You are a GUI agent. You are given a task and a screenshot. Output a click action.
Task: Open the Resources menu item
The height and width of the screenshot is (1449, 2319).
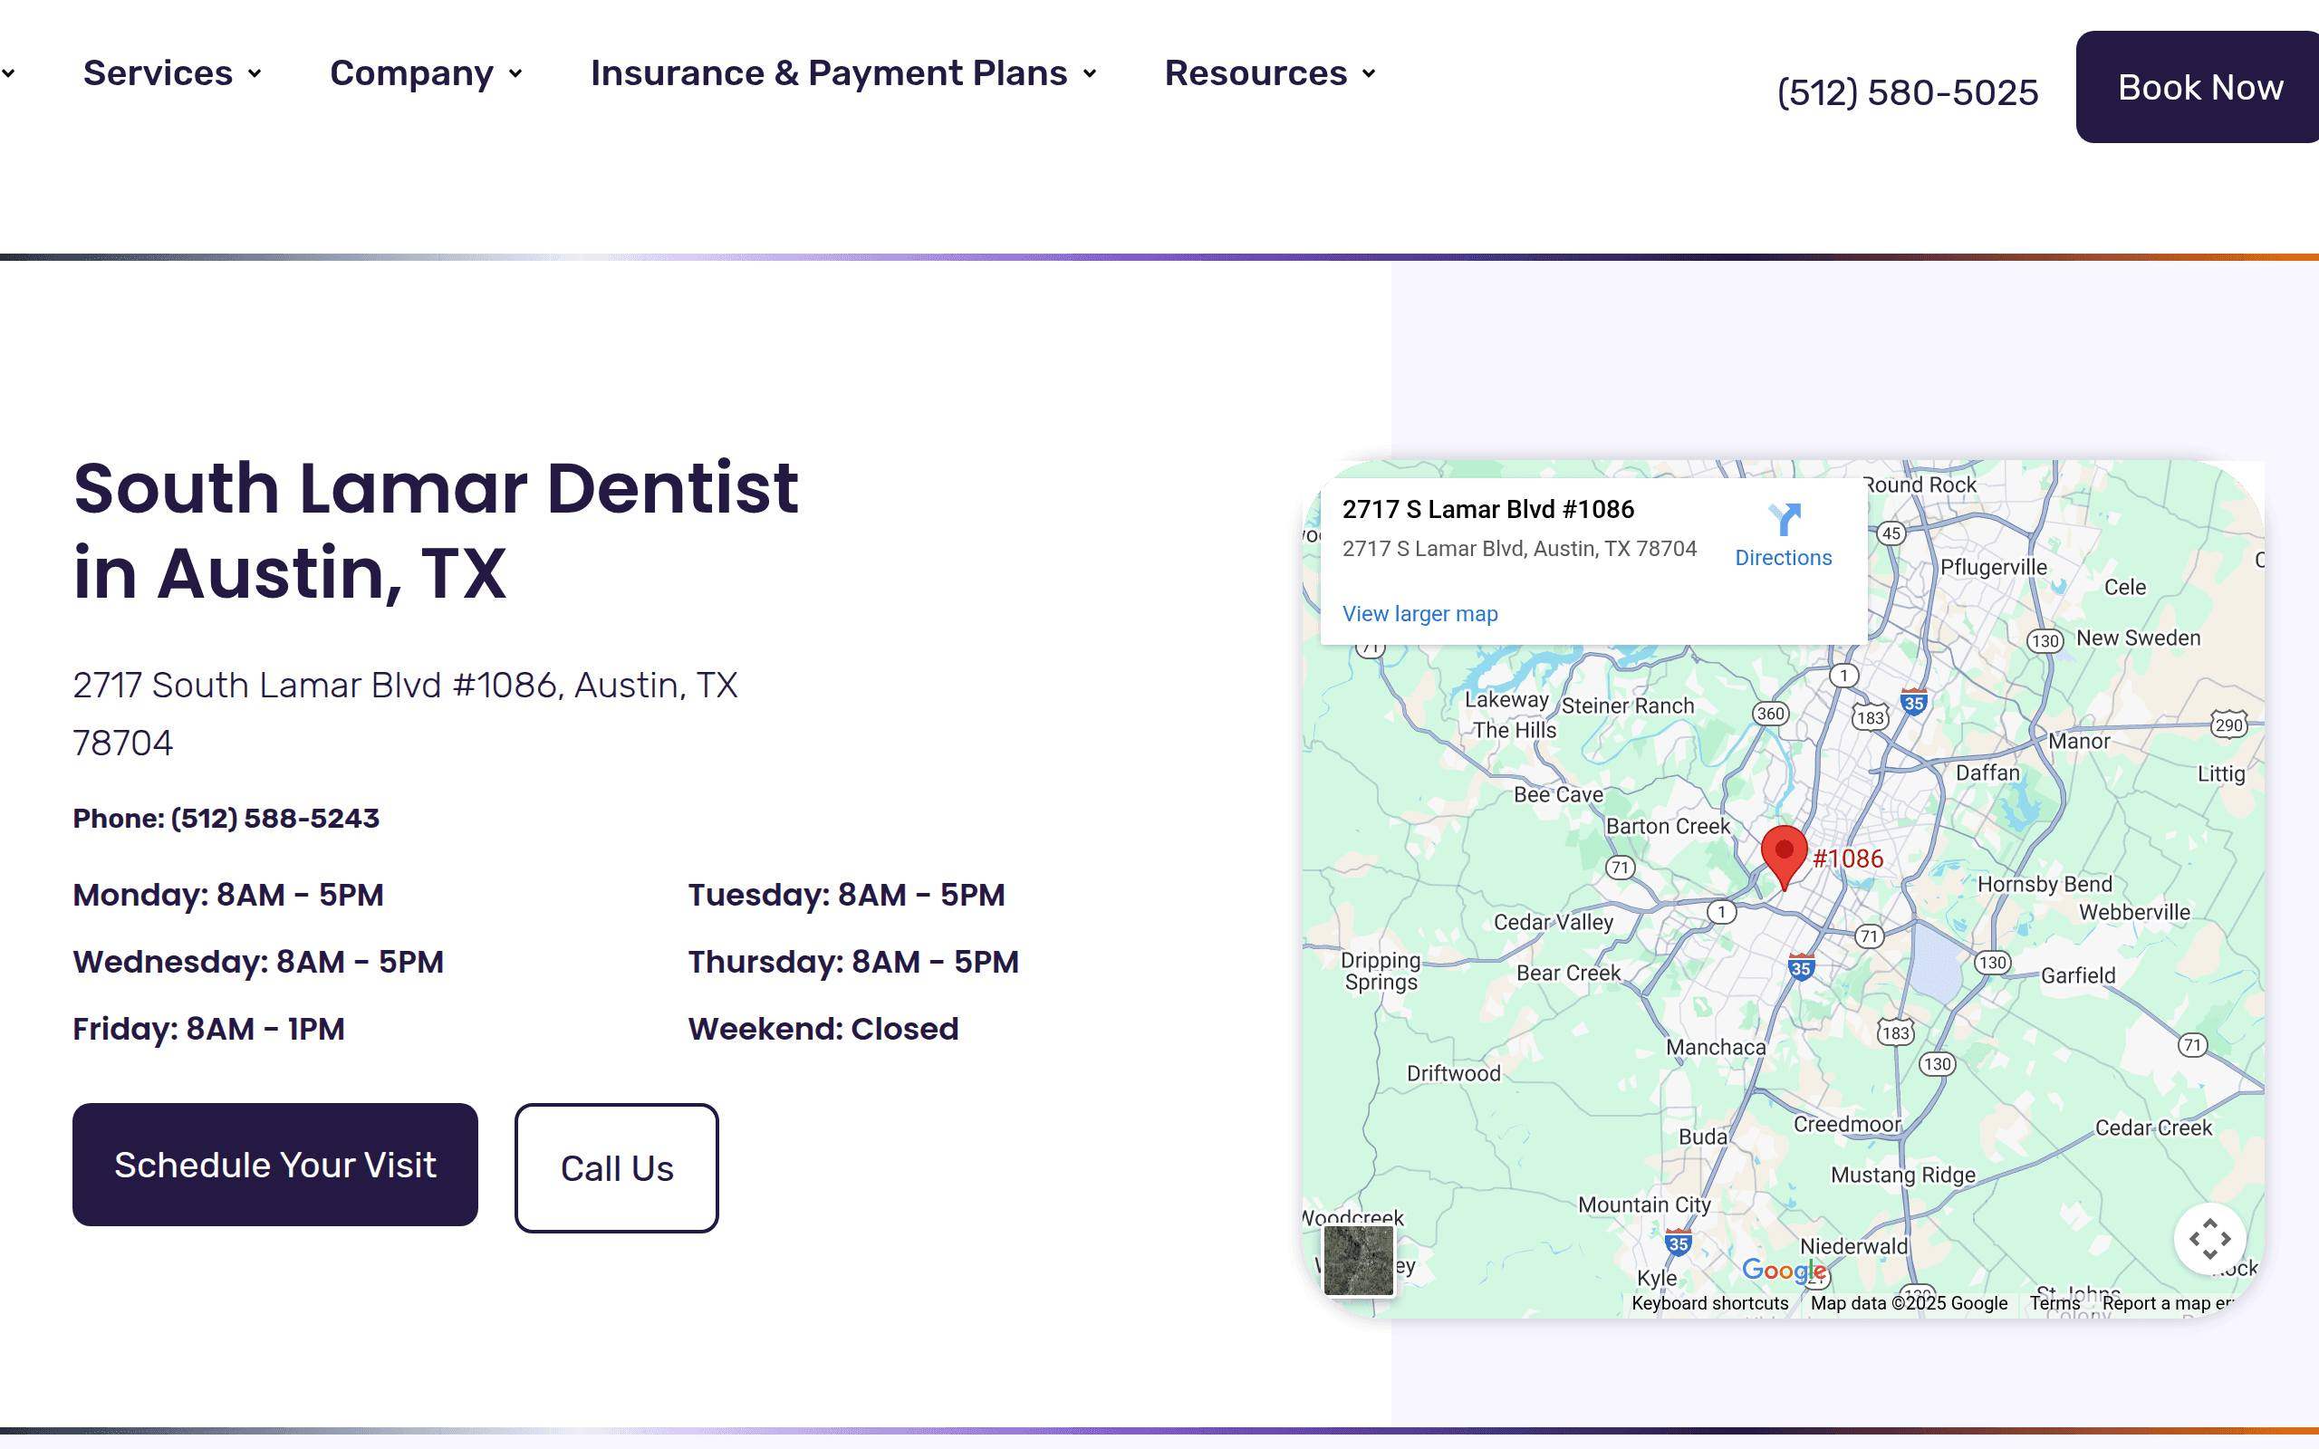pyautogui.click(x=1256, y=72)
